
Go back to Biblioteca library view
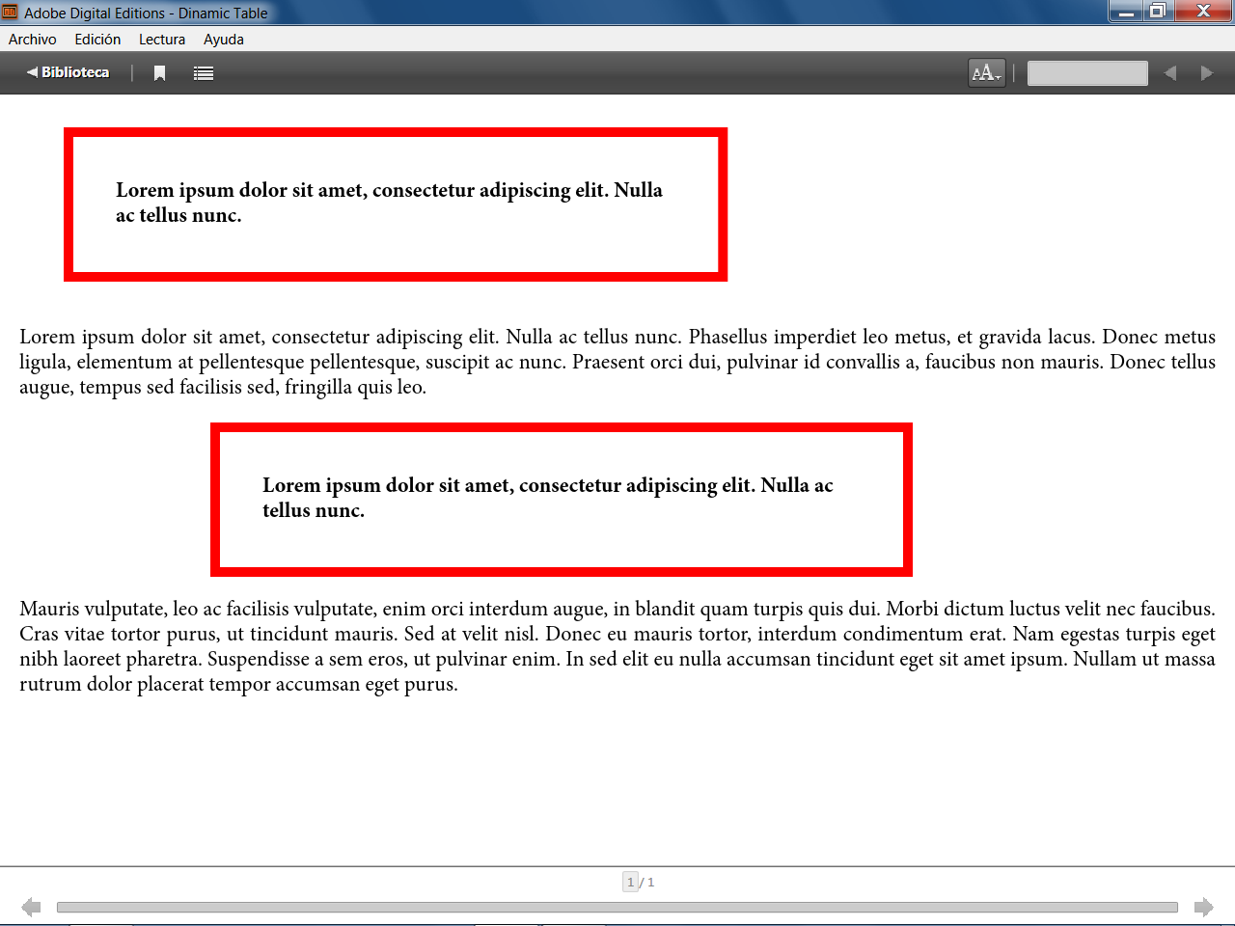point(68,72)
